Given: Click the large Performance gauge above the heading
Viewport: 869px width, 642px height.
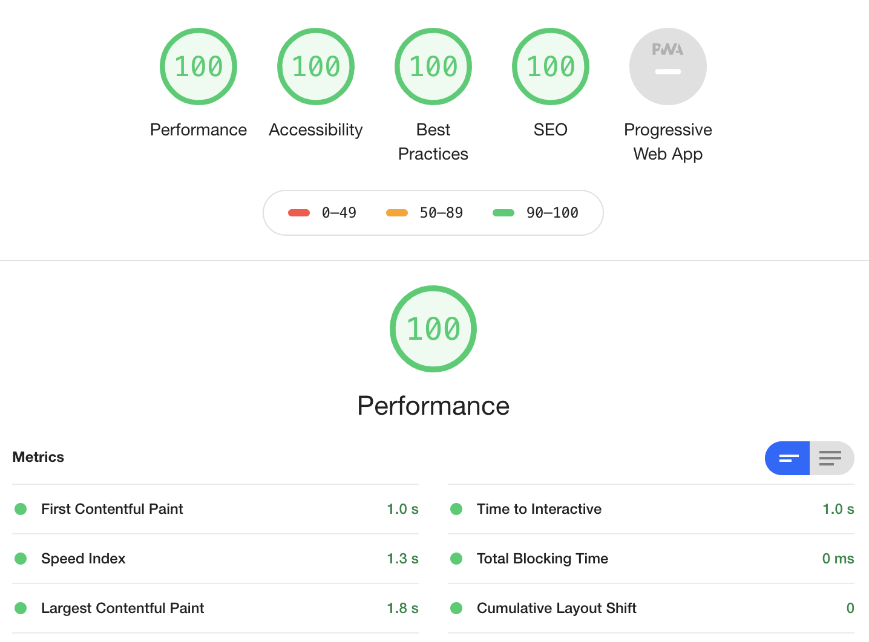Looking at the screenshot, I should (433, 329).
